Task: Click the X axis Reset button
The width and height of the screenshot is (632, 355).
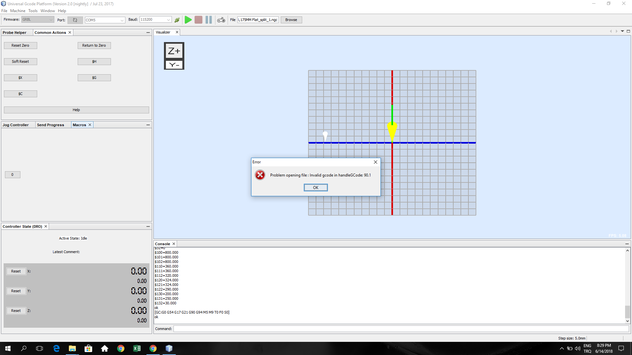Action: click(16, 271)
